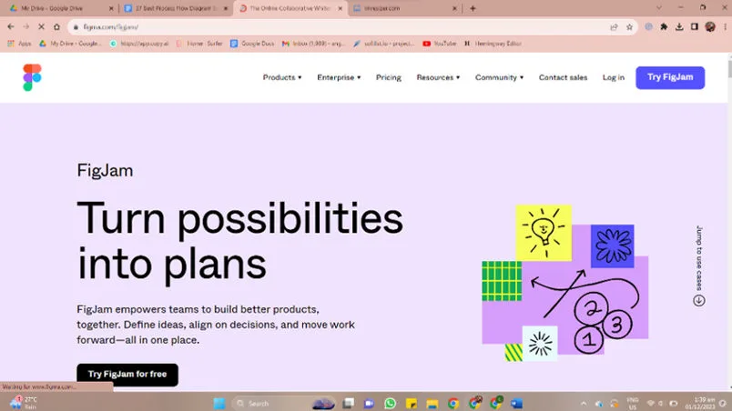The image size is (732, 411).
Task: Open Chrome three-dot menu
Action: coord(725,27)
